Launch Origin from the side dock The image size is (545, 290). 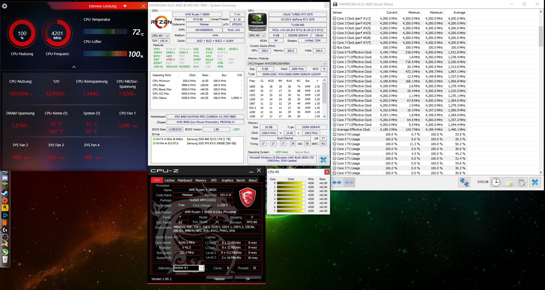pyautogui.click(x=5, y=200)
